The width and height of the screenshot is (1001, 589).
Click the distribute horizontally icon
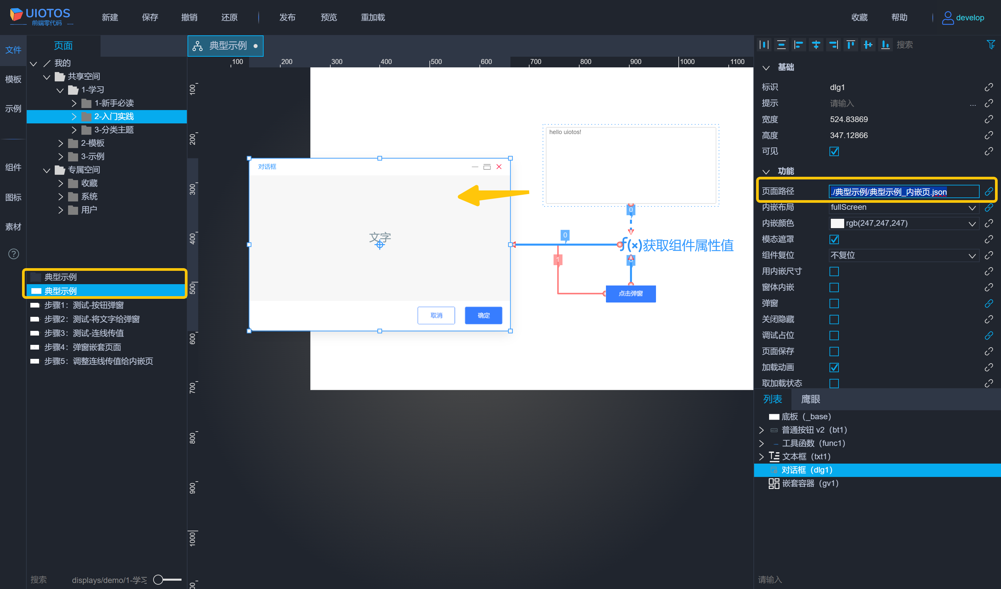764,45
